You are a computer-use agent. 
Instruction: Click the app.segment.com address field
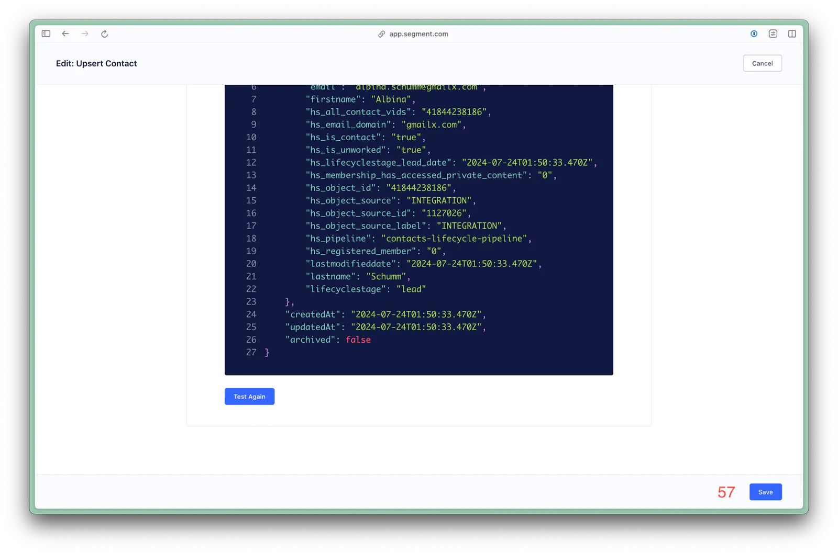click(x=418, y=34)
